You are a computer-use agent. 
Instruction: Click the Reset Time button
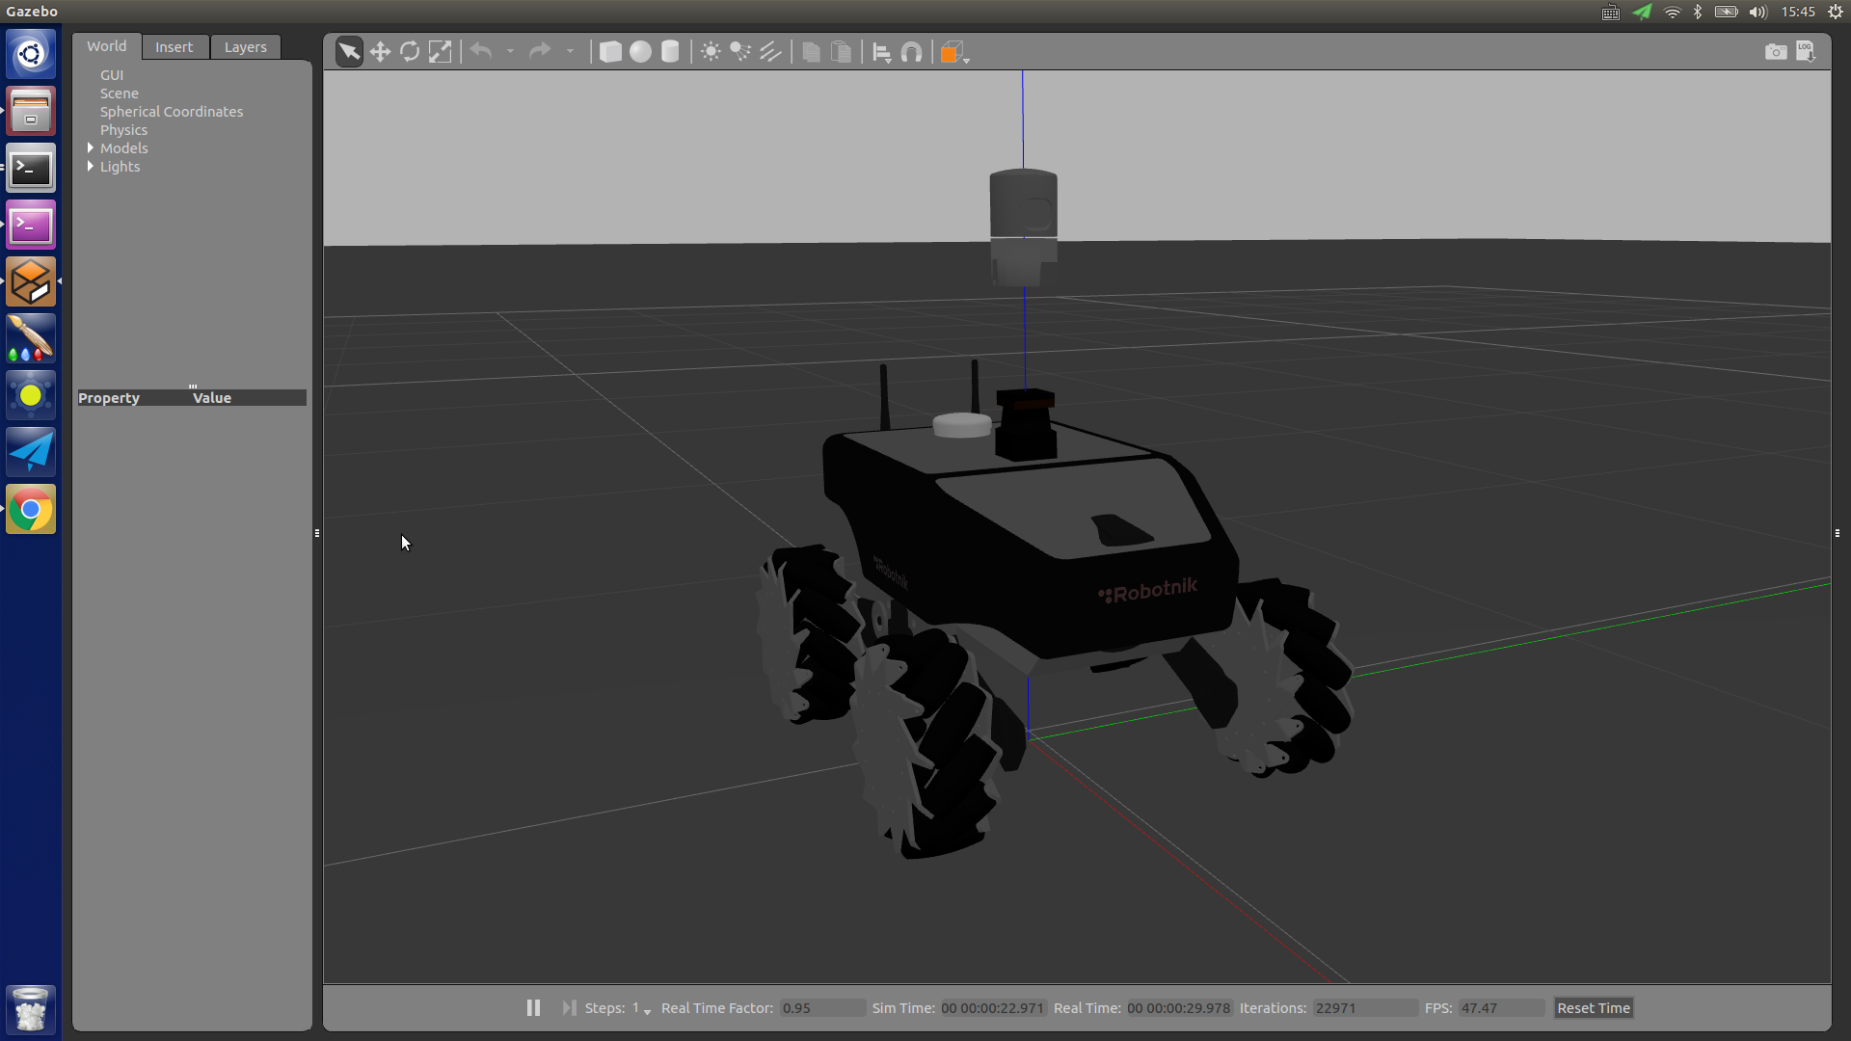pyautogui.click(x=1593, y=1008)
